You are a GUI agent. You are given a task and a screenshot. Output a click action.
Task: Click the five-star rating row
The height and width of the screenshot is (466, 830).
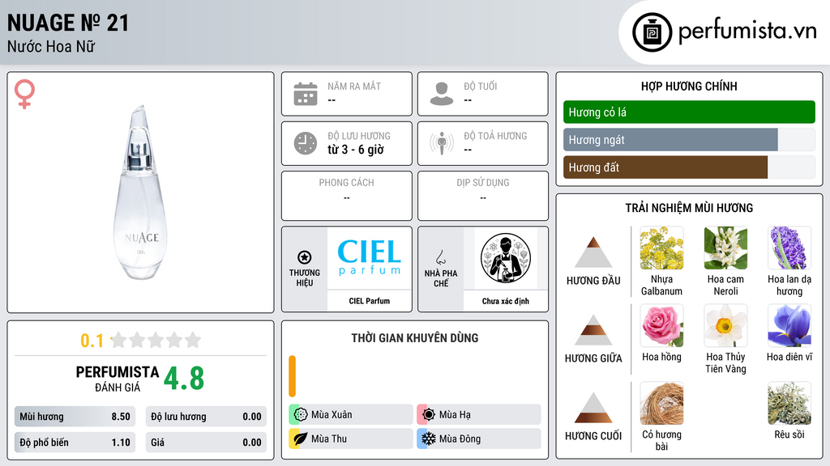156,340
